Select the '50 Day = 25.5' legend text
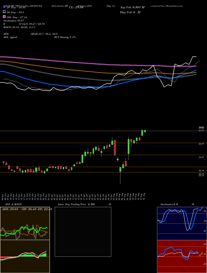 15,12
